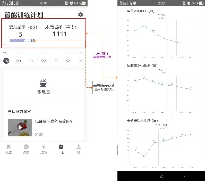Click the rest day coffee cup icon

click(44, 83)
